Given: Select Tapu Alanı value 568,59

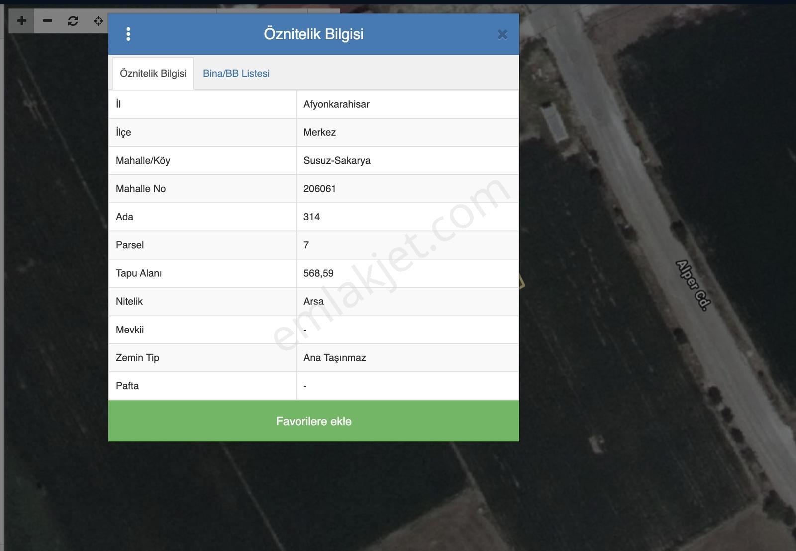Looking at the screenshot, I should tap(407, 273).
